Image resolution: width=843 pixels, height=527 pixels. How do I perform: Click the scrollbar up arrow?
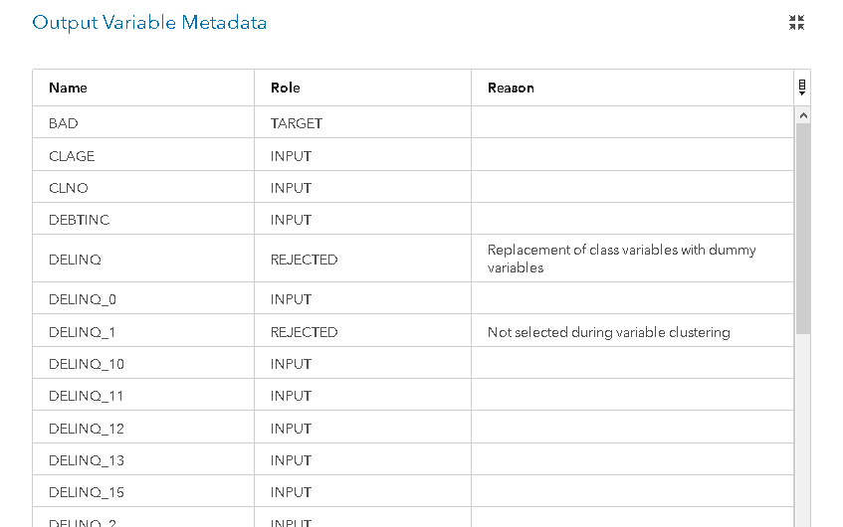[x=803, y=115]
